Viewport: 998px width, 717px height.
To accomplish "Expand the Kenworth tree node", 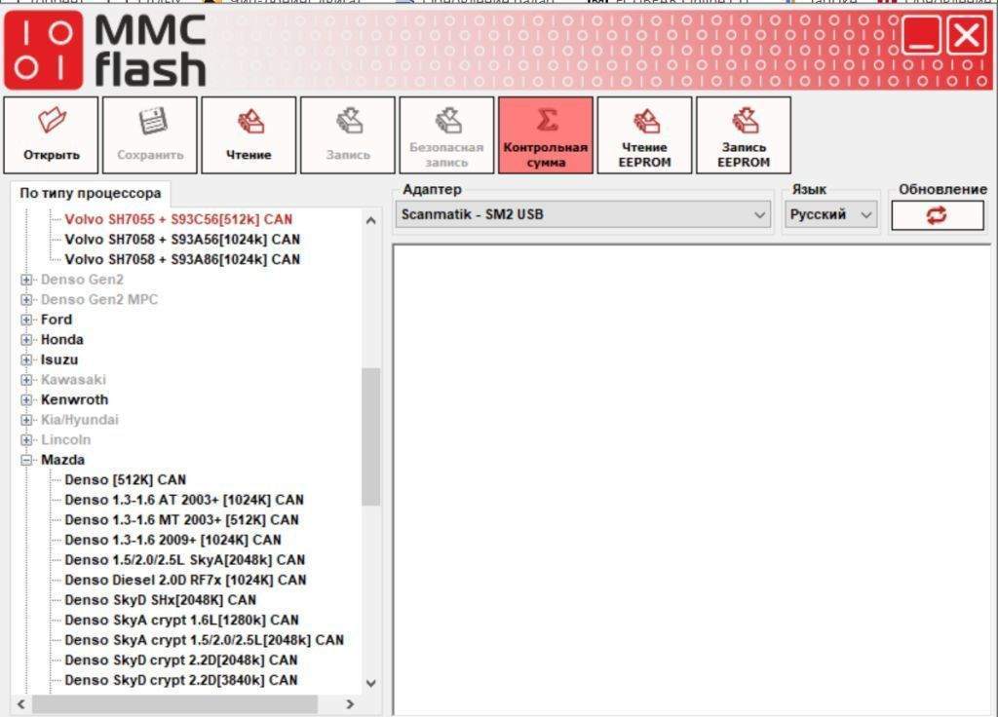I will coord(26,399).
